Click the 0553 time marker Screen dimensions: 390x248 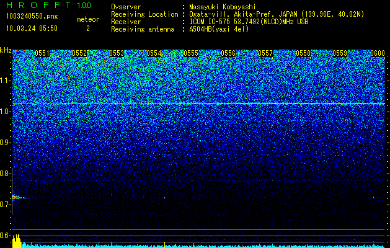pyautogui.click(x=117, y=53)
